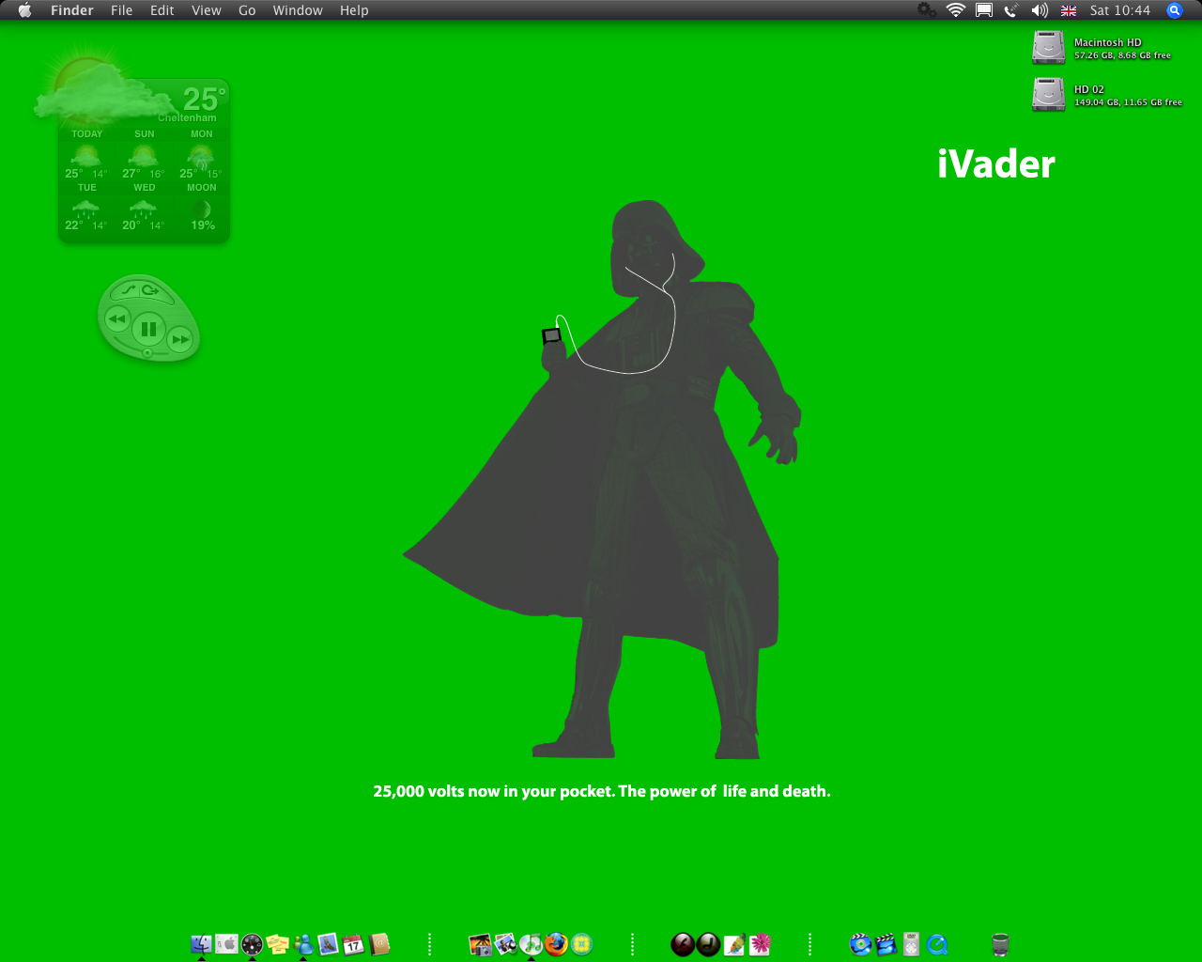1202x962 pixels.
Task: Click the display icon in menu bar
Action: tap(984, 10)
